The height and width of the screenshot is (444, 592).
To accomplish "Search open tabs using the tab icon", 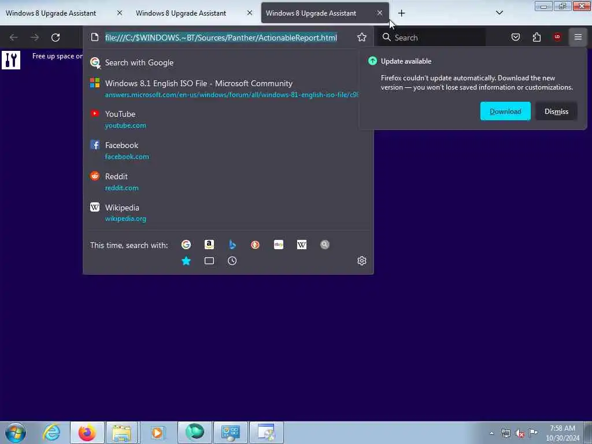I will (x=209, y=261).
